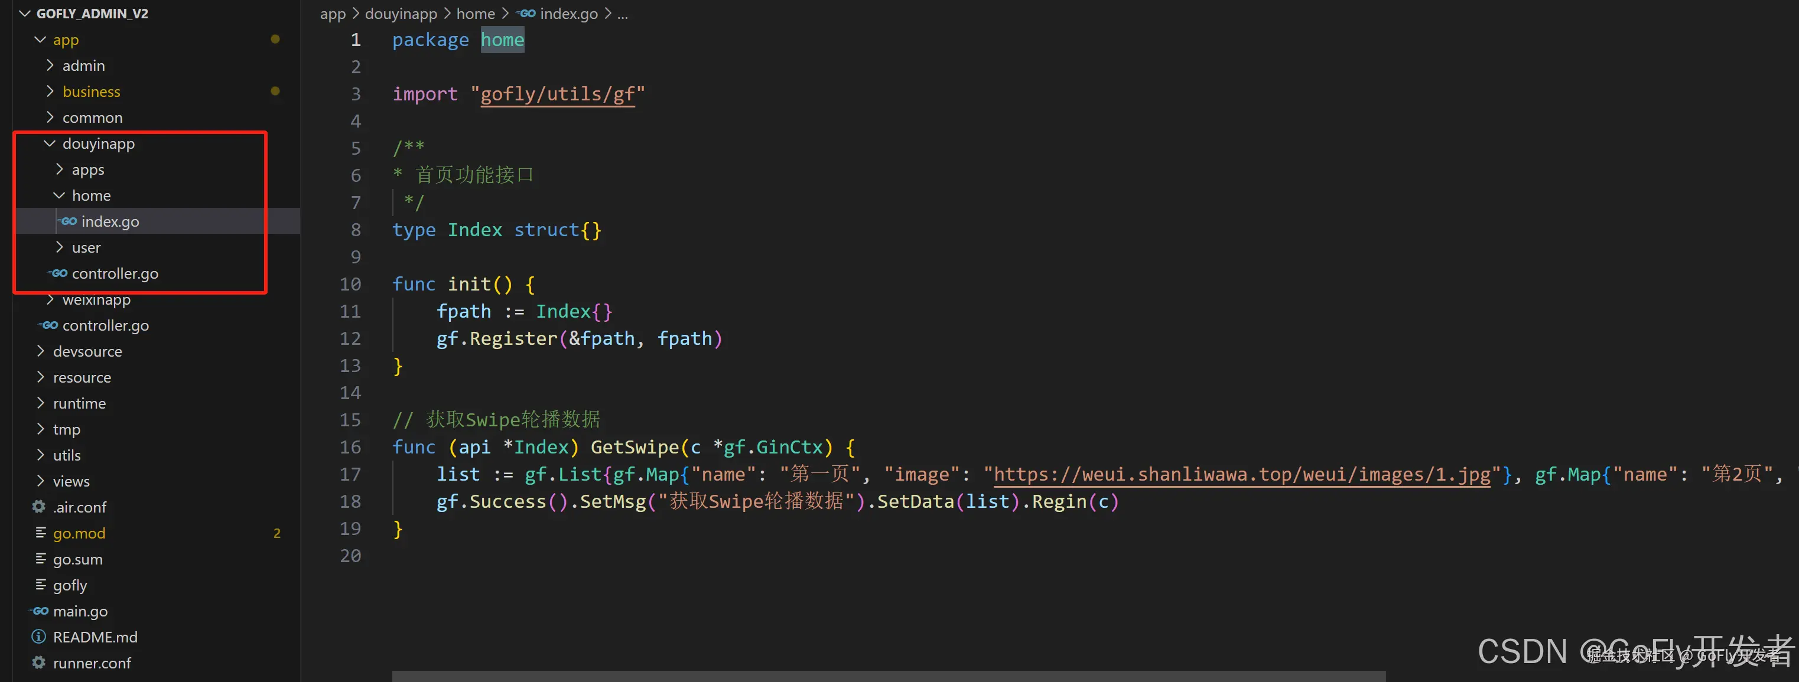Viewport: 1799px width, 682px height.
Task: Expand the admin folder
Action: pos(50,65)
